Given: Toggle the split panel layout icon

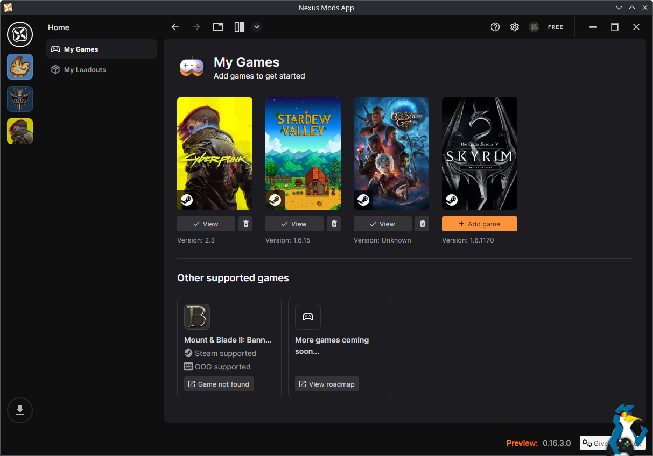Looking at the screenshot, I should [x=240, y=27].
